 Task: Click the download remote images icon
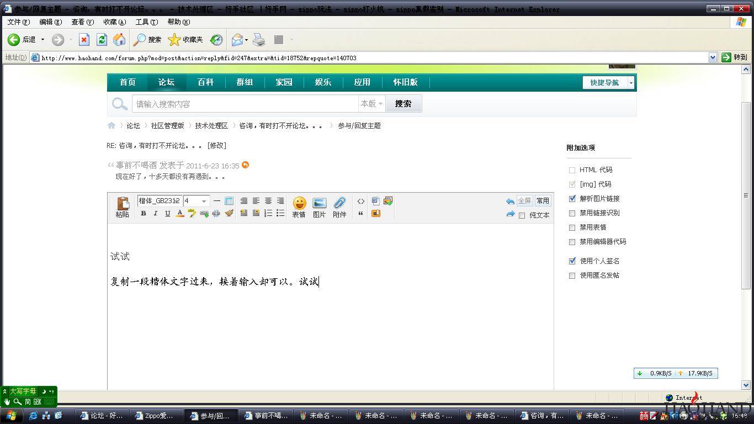point(388,201)
